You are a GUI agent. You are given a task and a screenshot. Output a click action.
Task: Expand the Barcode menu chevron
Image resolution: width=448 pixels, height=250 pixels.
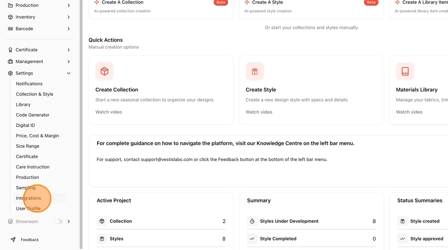click(x=68, y=28)
